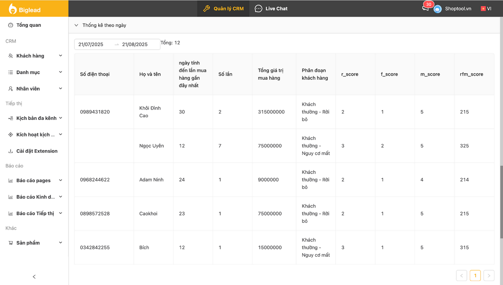
Task: Click the Biglead logo icon
Action: click(x=12, y=8)
